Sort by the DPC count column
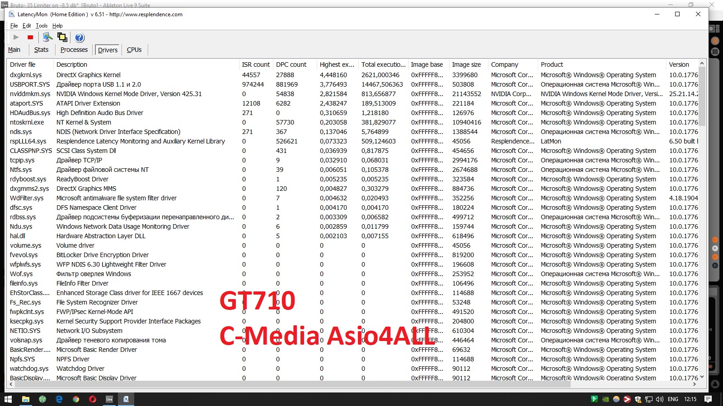The height and width of the screenshot is (406, 723). pos(295,65)
